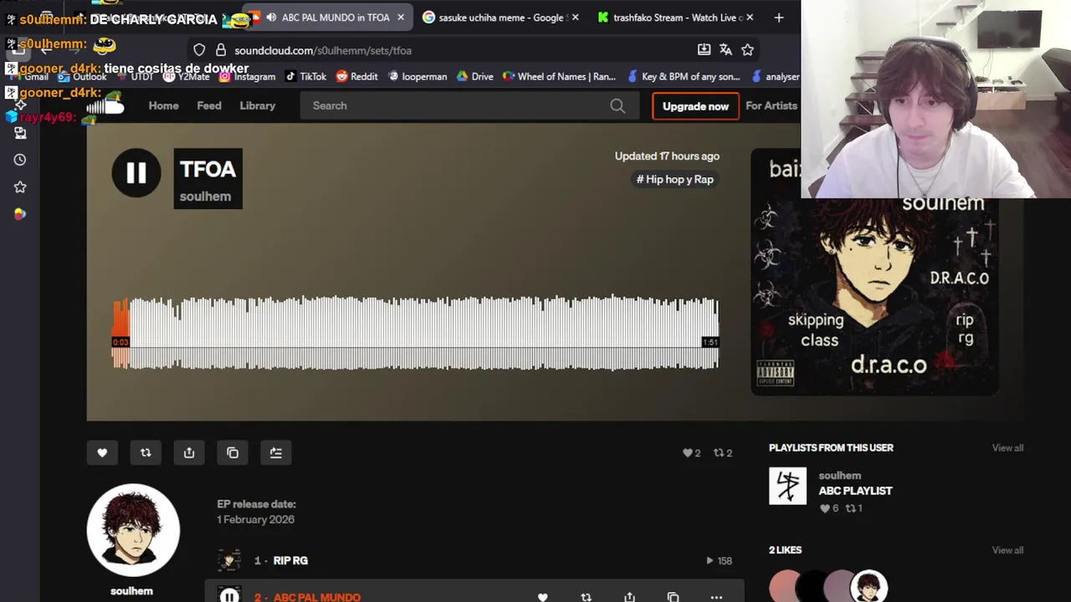
Task: View all playlists from this user
Action: (1007, 448)
